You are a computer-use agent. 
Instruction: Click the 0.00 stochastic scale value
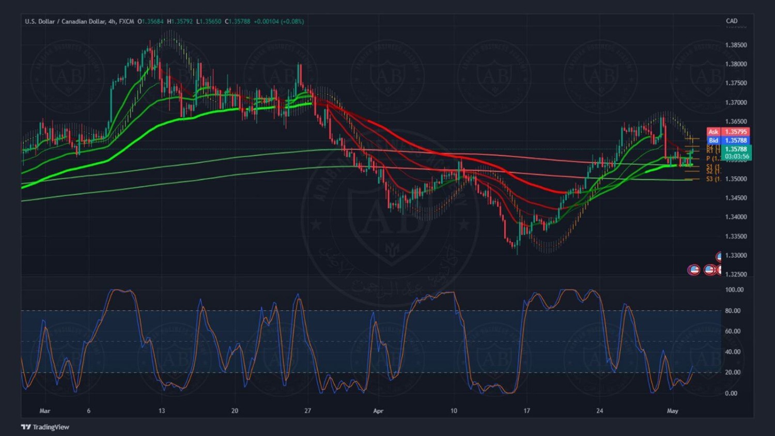point(731,393)
